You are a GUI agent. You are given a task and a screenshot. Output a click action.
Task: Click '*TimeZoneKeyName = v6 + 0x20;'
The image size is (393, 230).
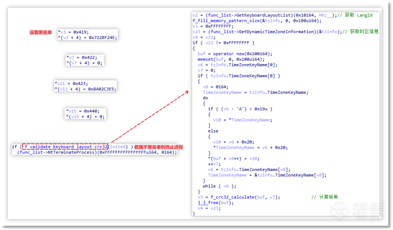[251, 147]
